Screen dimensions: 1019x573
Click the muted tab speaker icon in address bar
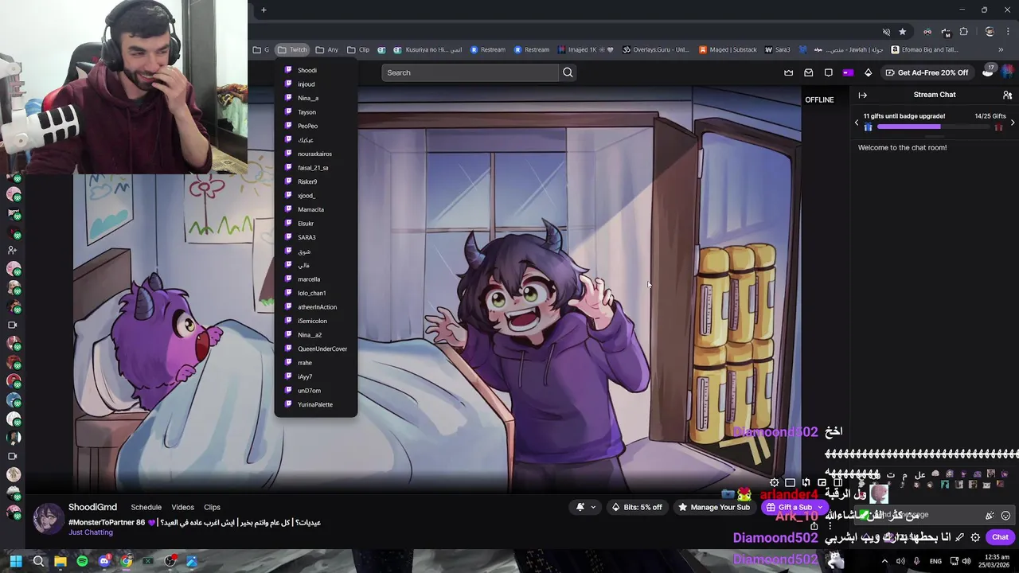(886, 32)
